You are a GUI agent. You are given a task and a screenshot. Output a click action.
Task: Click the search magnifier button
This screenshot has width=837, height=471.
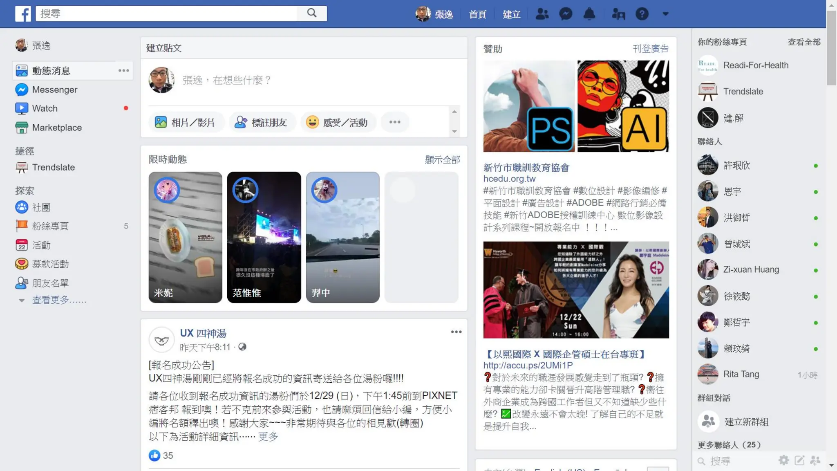point(312,13)
